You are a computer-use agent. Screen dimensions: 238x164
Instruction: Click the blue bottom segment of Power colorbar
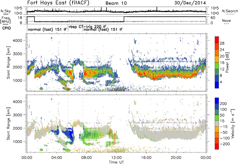(x=217, y=85)
